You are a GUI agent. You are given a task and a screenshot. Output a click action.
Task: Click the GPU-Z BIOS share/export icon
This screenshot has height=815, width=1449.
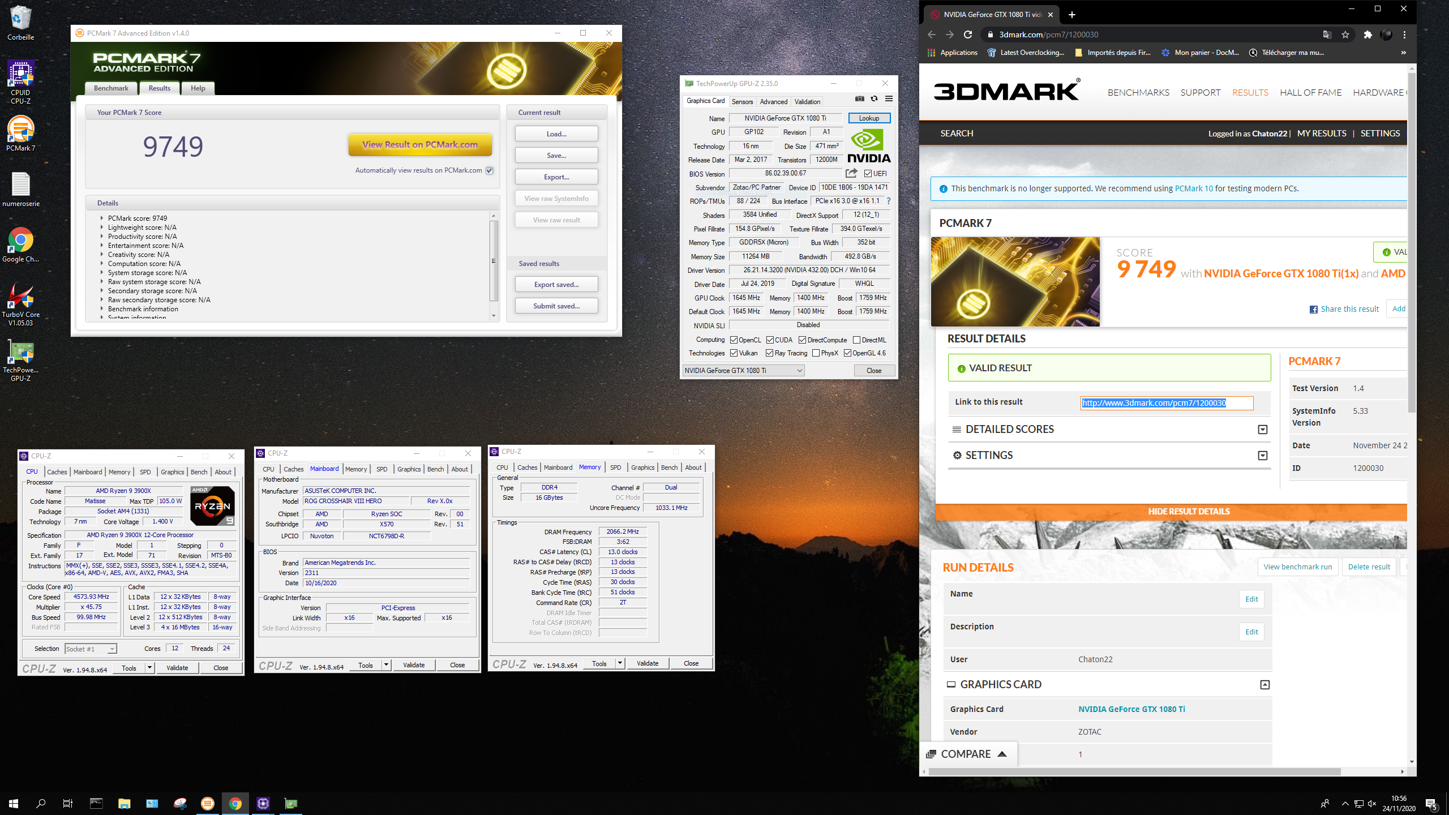(851, 173)
